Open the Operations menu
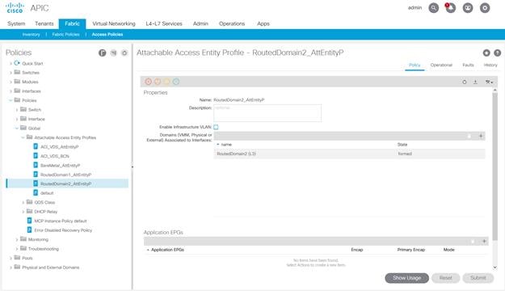The image size is (505, 291). coord(232,23)
